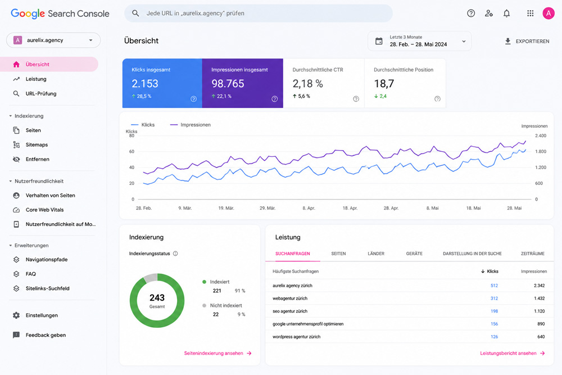Sort table by Klicks column header
This screenshot has height=375, width=562.
pyautogui.click(x=490, y=272)
